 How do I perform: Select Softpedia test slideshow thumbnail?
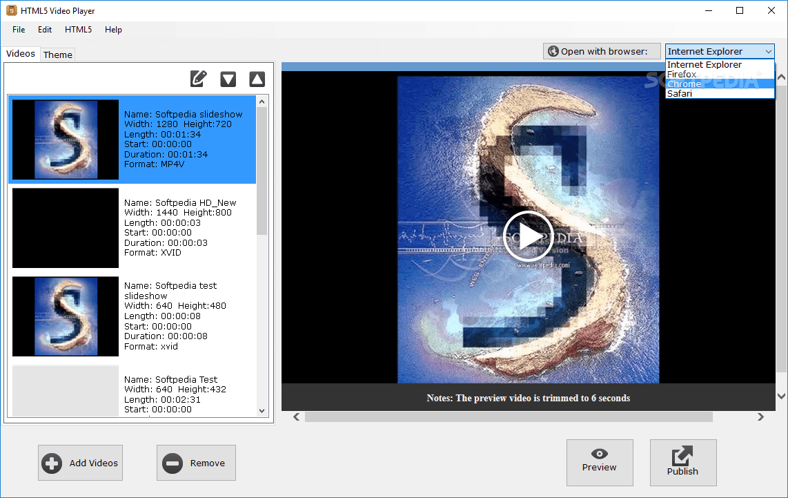pos(66,316)
